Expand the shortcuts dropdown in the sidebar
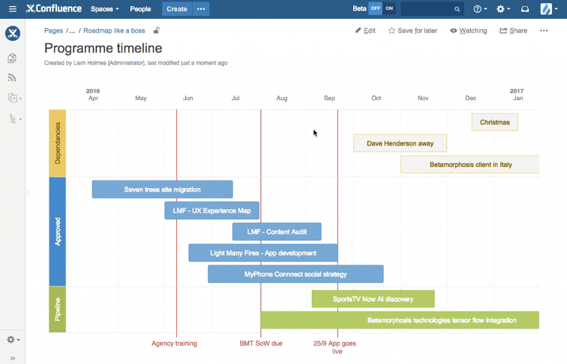 [x=13, y=98]
